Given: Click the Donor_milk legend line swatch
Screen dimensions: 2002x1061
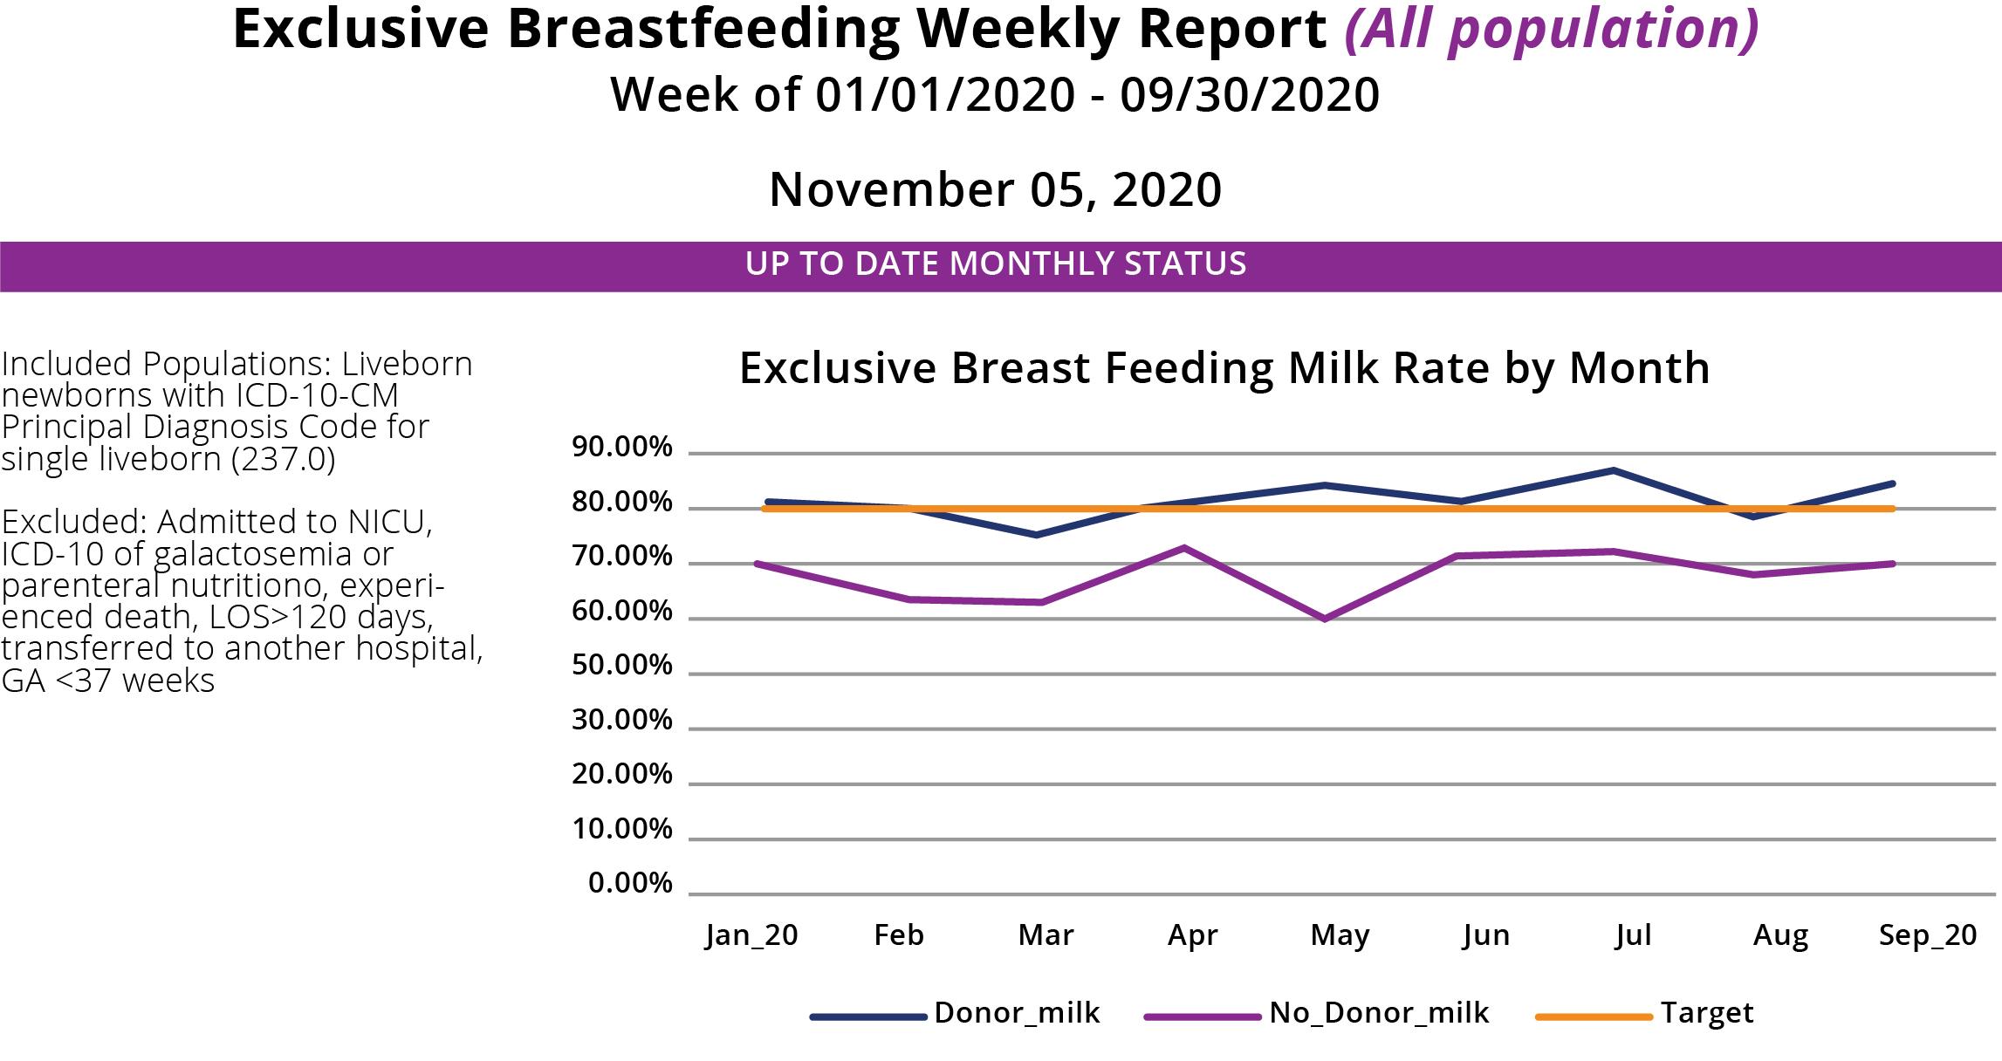Looking at the screenshot, I should pos(868,1017).
